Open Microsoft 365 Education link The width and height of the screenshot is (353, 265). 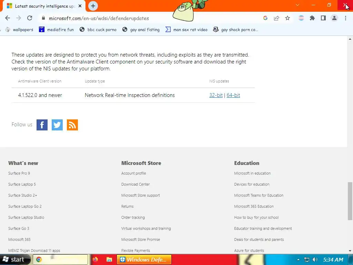pyautogui.click(x=254, y=206)
